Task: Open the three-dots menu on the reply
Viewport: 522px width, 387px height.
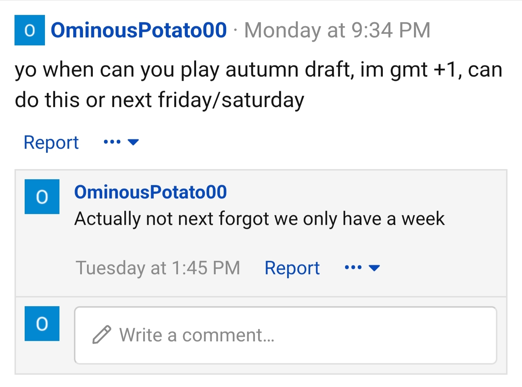Action: click(x=353, y=268)
